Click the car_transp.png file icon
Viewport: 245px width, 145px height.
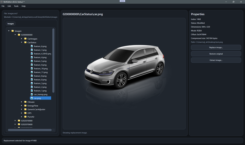tap(32, 94)
